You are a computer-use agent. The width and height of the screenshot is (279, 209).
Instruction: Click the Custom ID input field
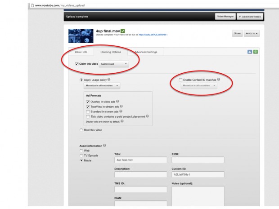point(198,174)
